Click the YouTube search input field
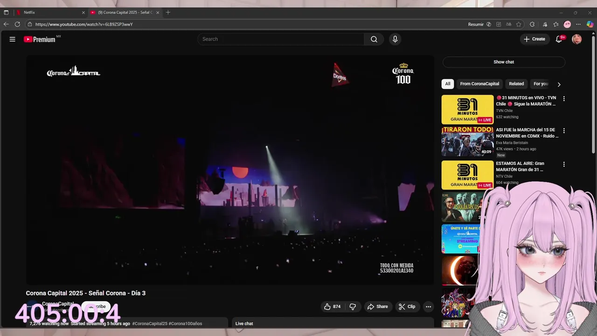The image size is (597, 336). (281, 39)
